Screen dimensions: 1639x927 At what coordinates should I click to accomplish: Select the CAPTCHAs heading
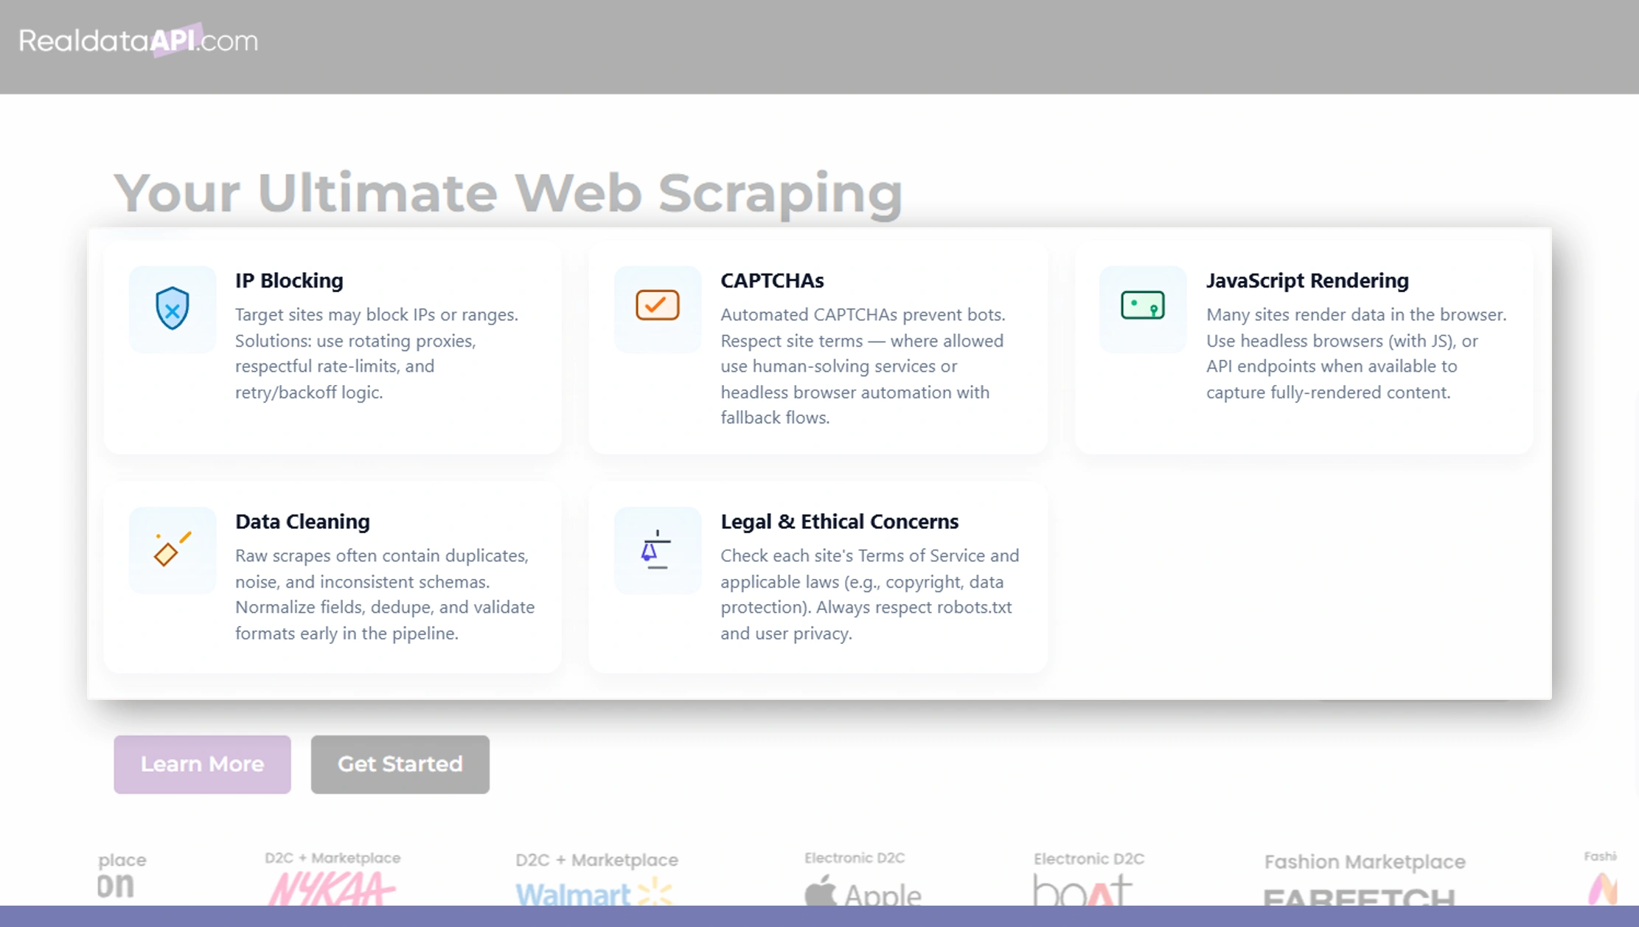click(771, 281)
